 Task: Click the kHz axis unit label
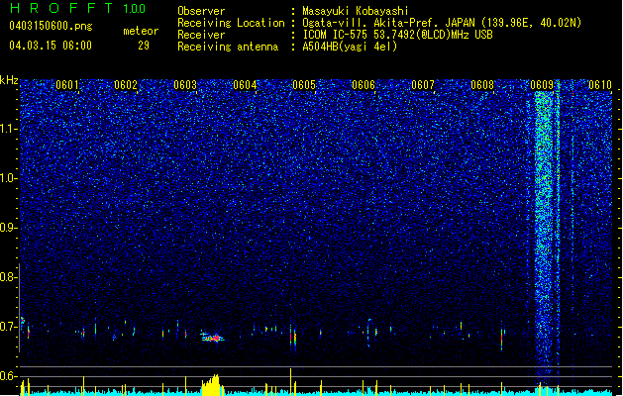tap(9, 80)
